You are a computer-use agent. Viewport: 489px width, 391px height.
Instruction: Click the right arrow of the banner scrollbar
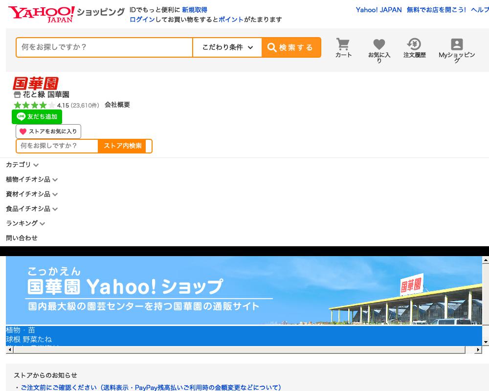click(478, 349)
